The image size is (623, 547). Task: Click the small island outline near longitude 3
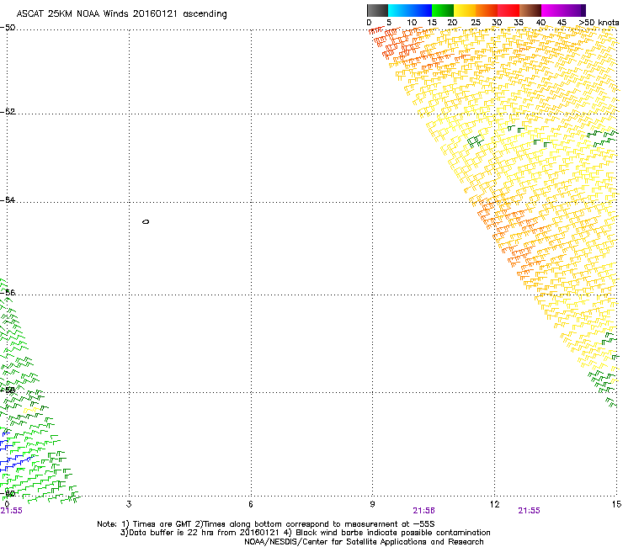146,221
